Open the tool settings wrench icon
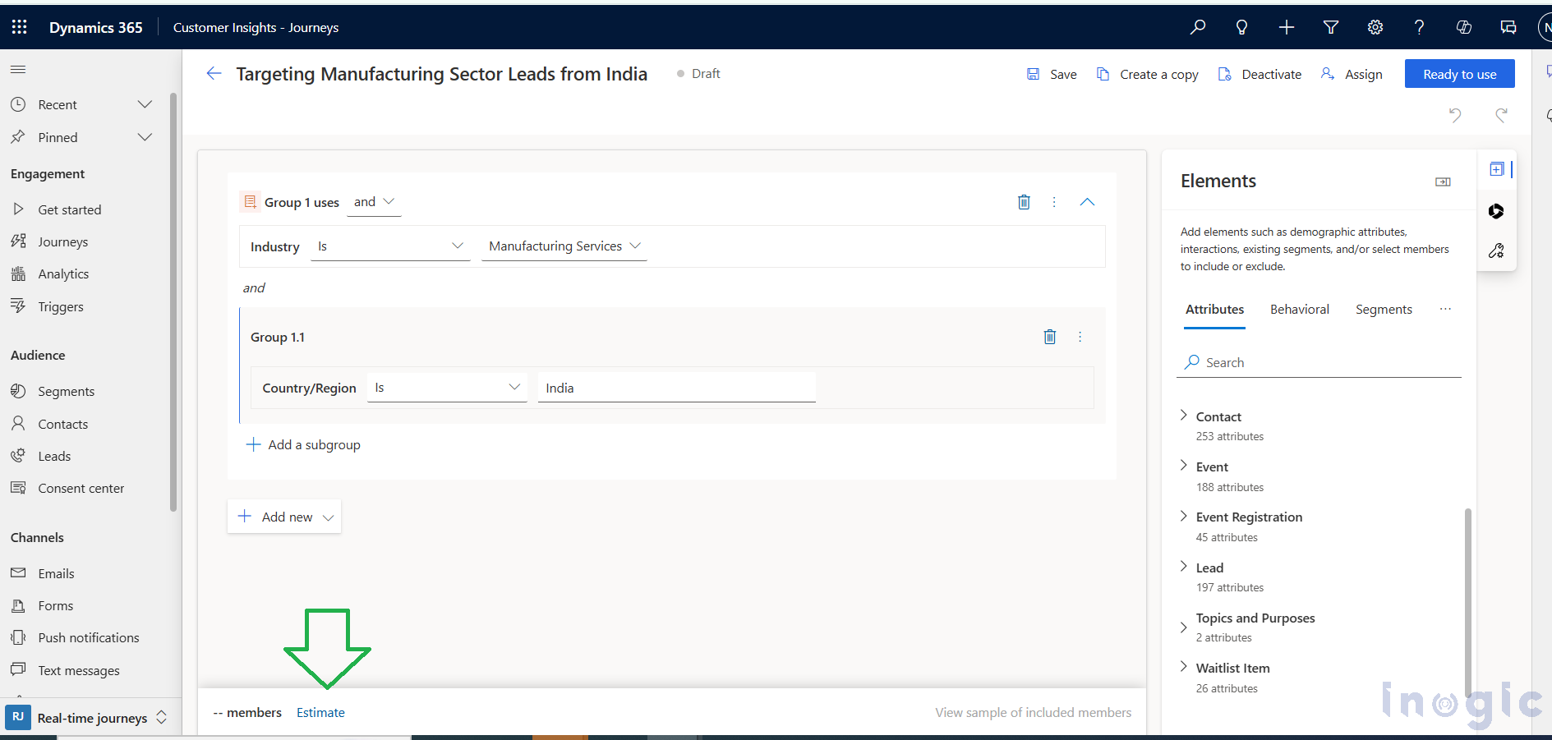The height and width of the screenshot is (740, 1552). (1497, 250)
